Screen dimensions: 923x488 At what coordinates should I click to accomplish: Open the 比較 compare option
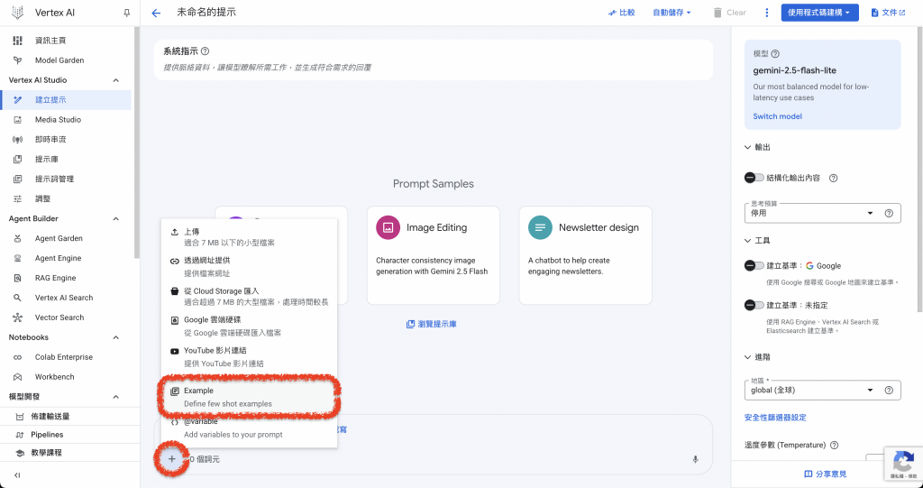(x=622, y=13)
